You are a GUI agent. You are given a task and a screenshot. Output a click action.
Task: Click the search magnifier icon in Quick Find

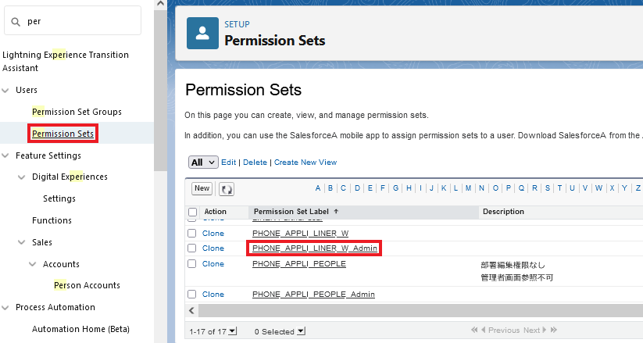(16, 22)
